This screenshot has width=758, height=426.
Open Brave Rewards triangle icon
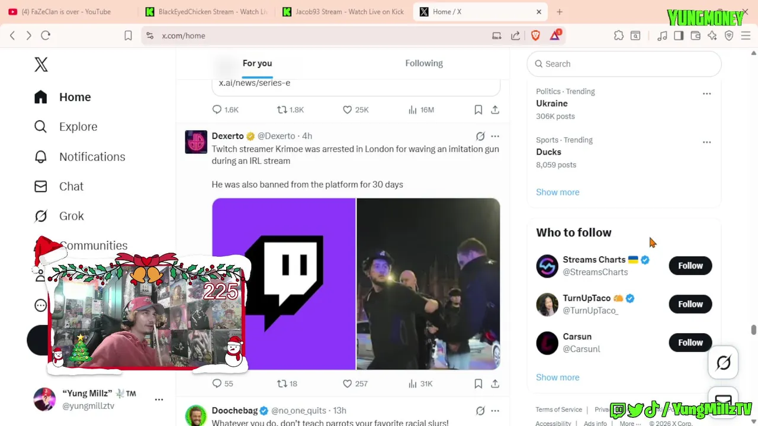click(x=555, y=35)
